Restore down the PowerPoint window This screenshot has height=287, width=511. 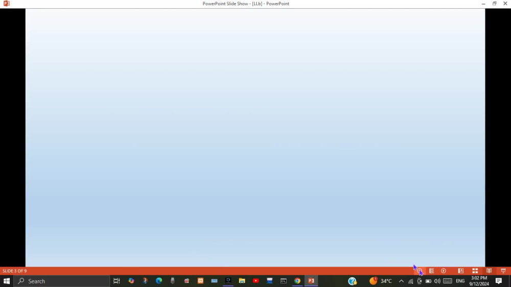click(494, 4)
